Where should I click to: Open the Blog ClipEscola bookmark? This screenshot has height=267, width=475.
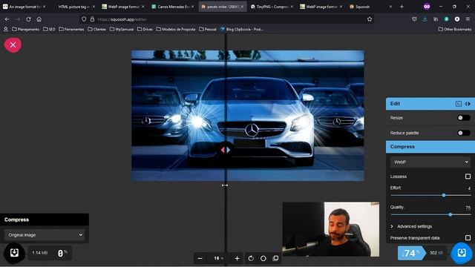(x=242, y=30)
